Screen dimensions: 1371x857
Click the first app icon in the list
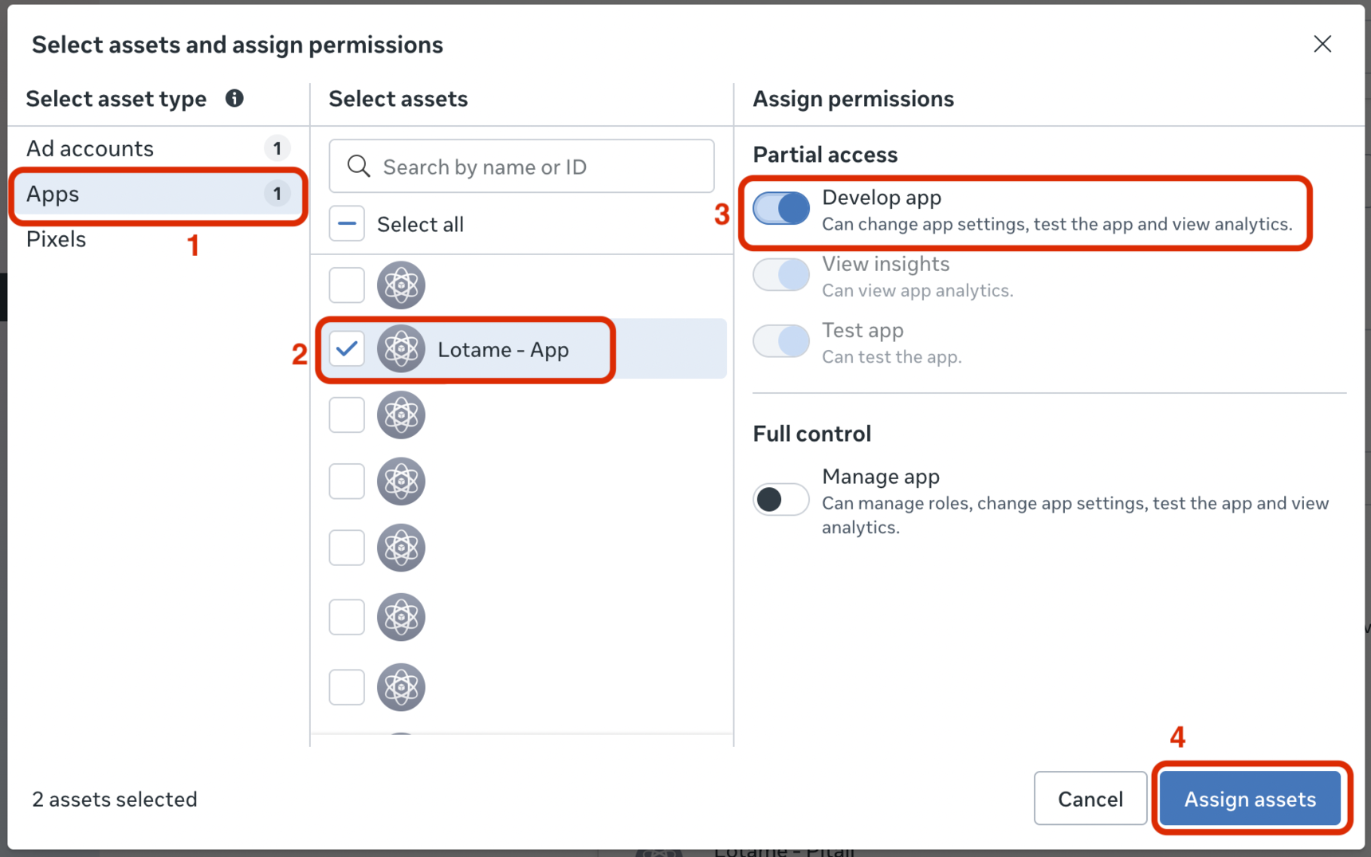point(401,285)
